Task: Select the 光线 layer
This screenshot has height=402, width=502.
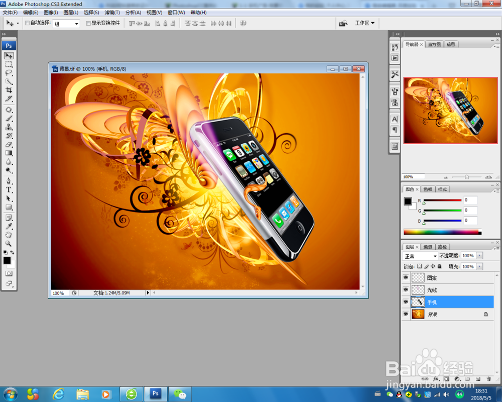Action: [x=452, y=290]
